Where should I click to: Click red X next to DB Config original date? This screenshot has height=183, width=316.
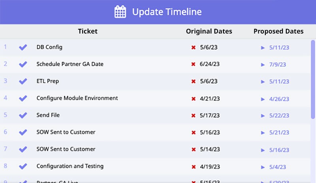(x=194, y=47)
